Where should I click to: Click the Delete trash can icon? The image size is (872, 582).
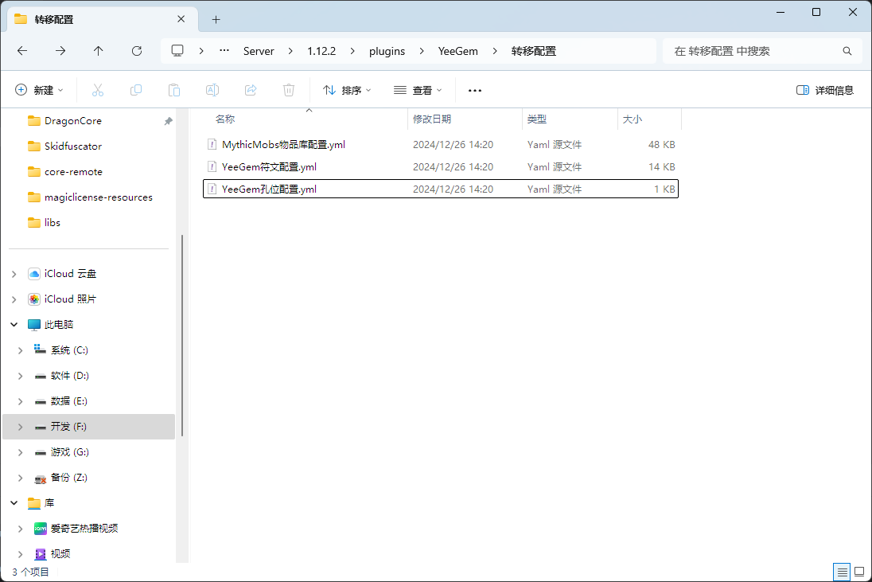tap(289, 90)
